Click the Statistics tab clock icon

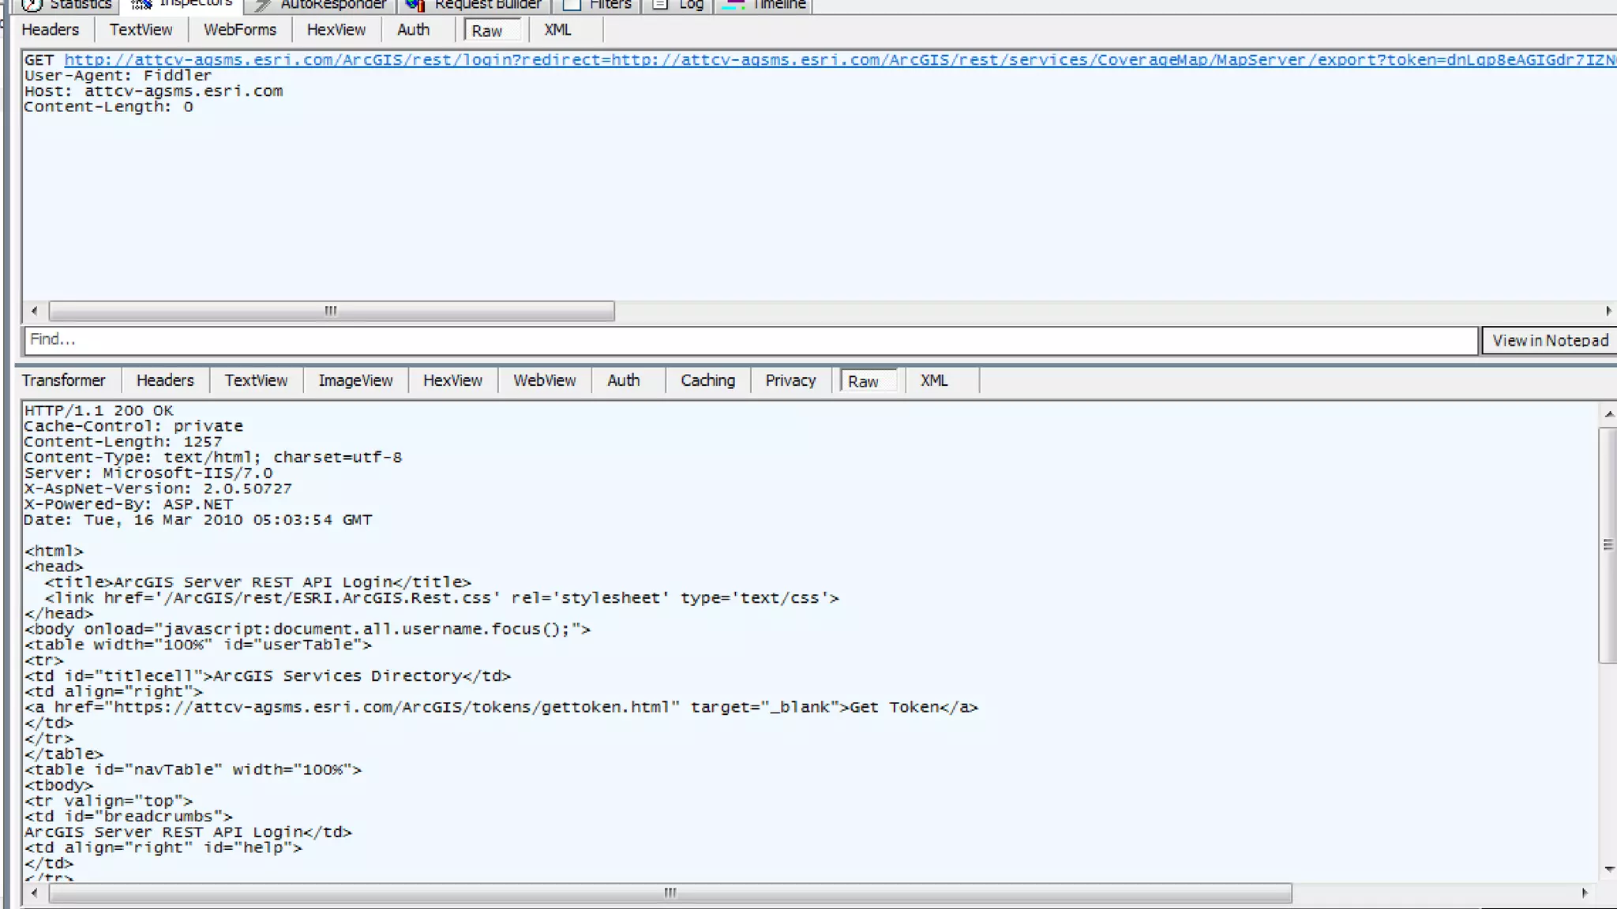click(32, 5)
